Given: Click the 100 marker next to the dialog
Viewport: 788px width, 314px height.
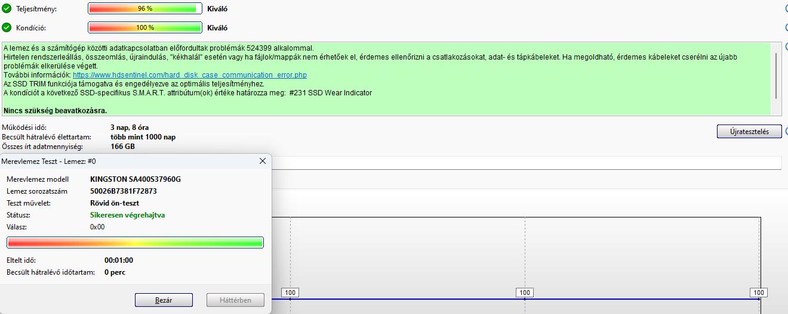Looking at the screenshot, I should pos(290,293).
